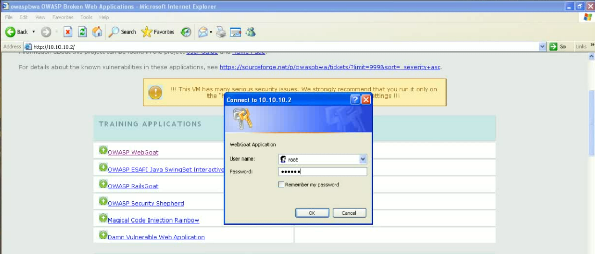This screenshot has width=595, height=254.
Task: Click the Print icon in toolbar
Action: (221, 32)
